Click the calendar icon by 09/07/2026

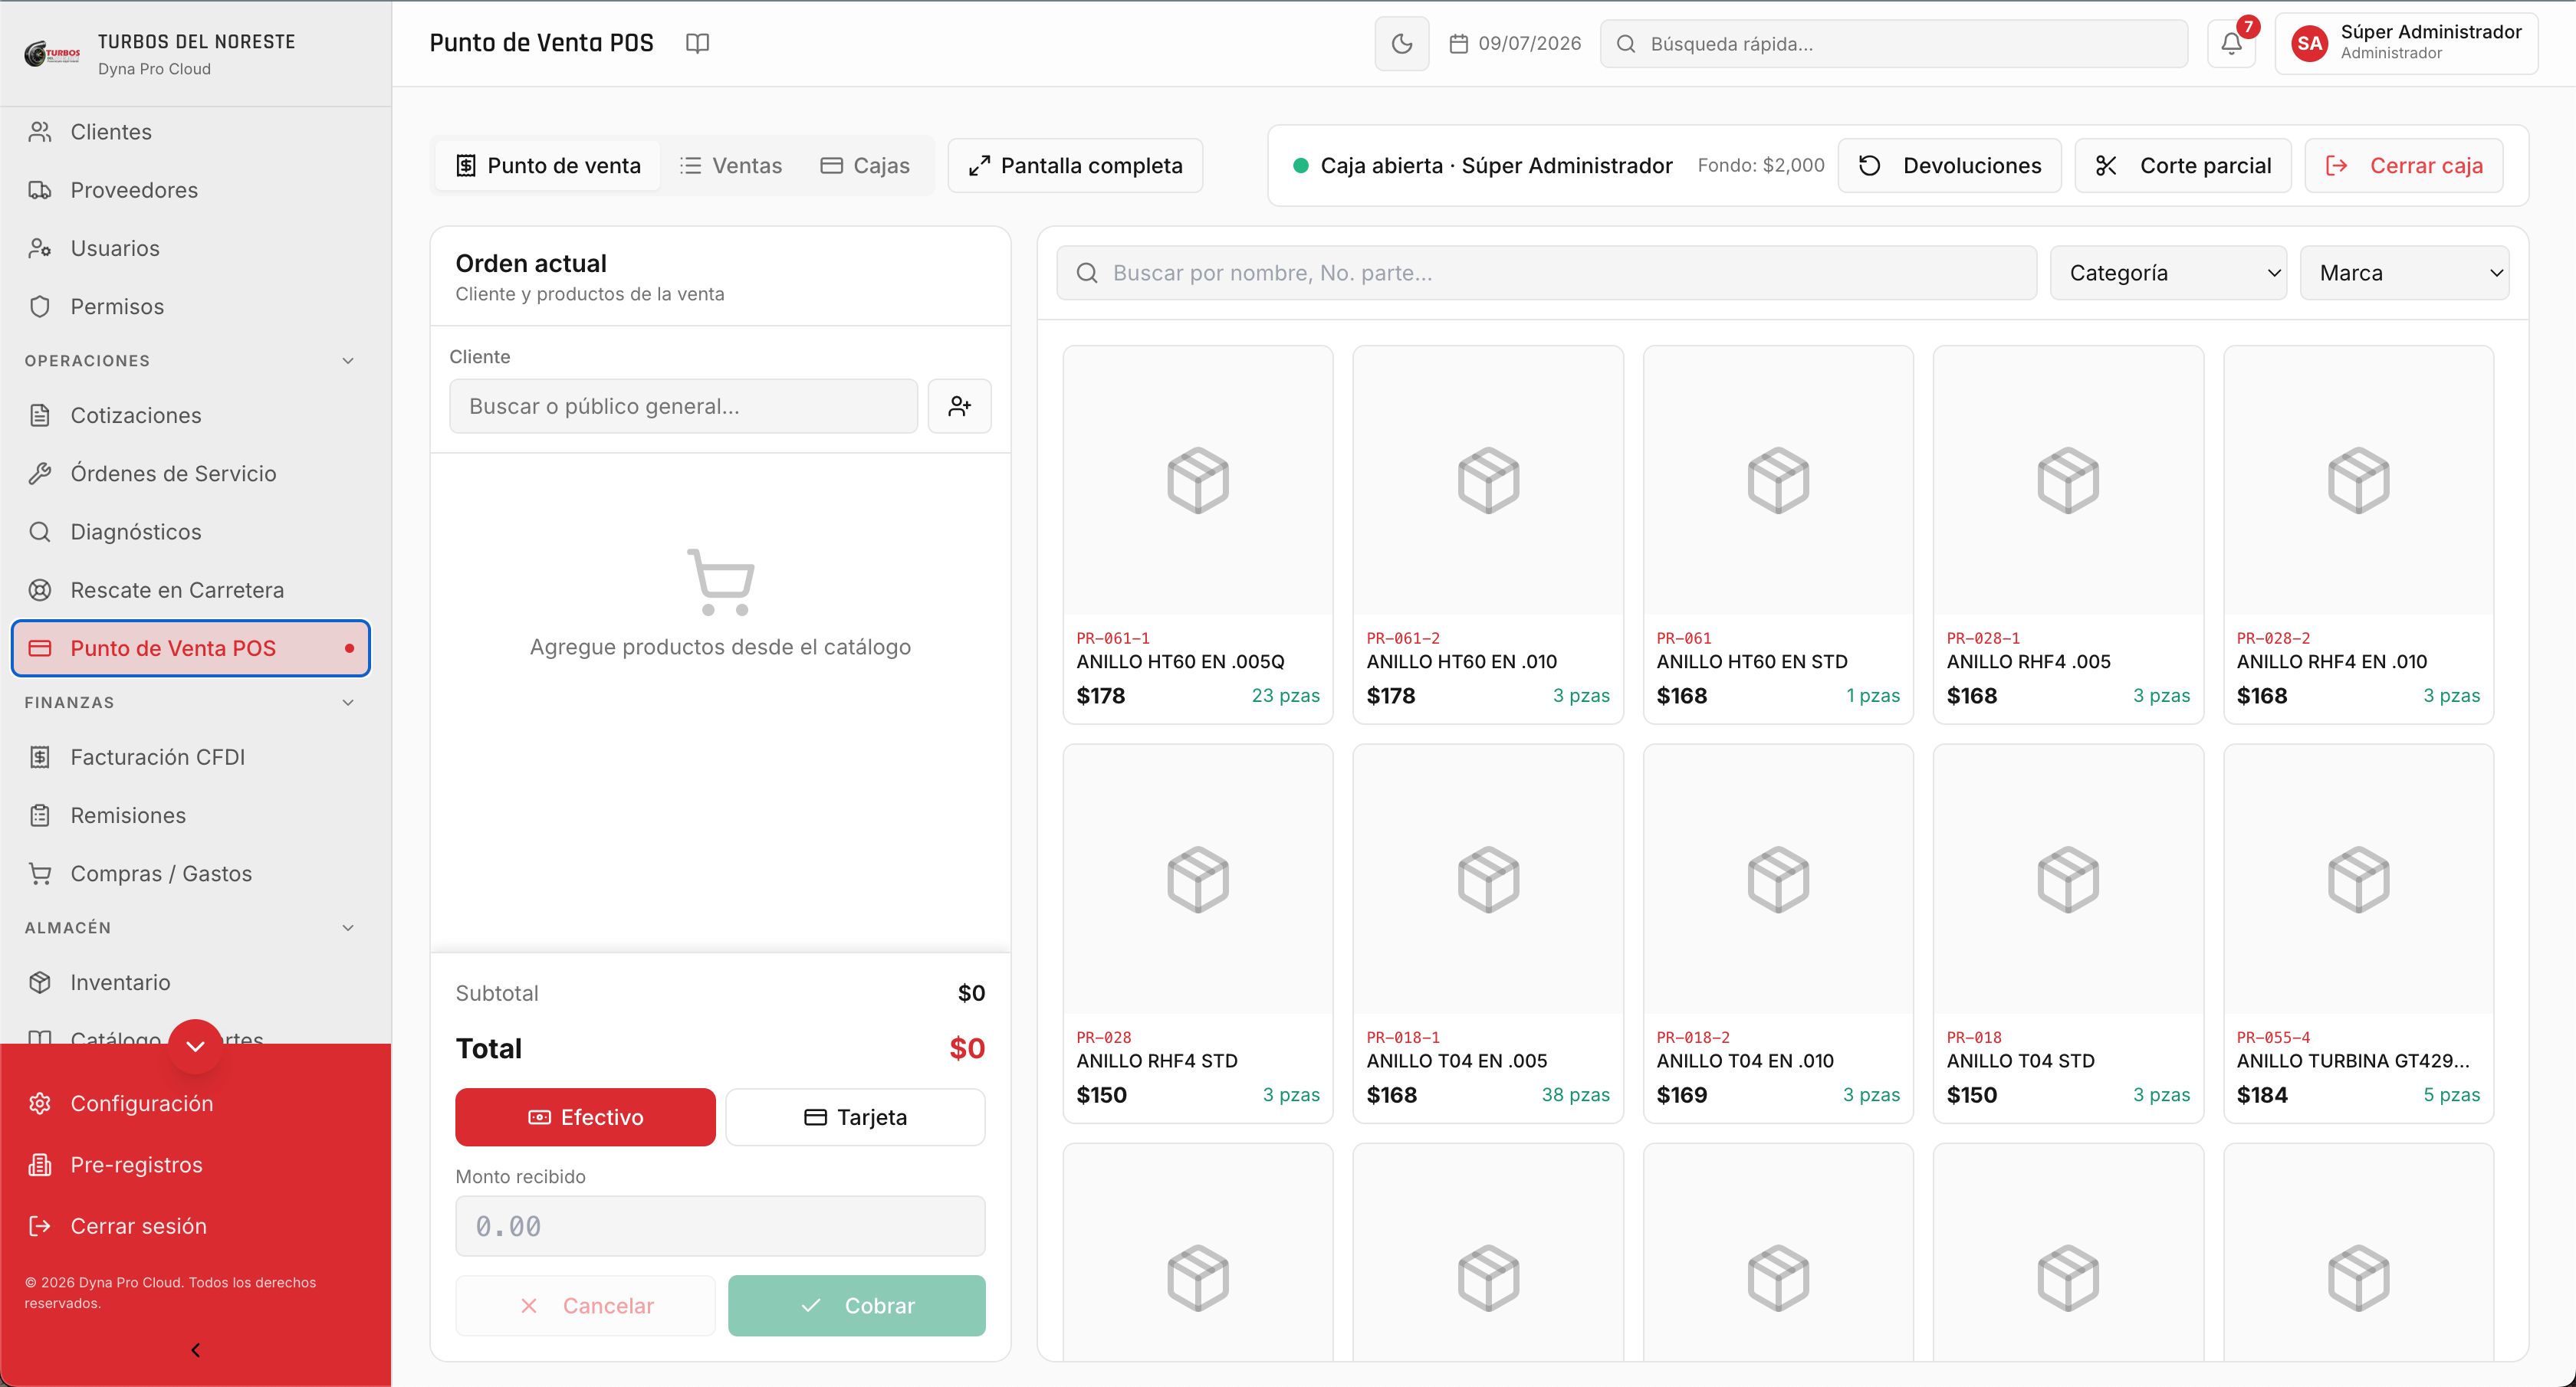(1458, 44)
